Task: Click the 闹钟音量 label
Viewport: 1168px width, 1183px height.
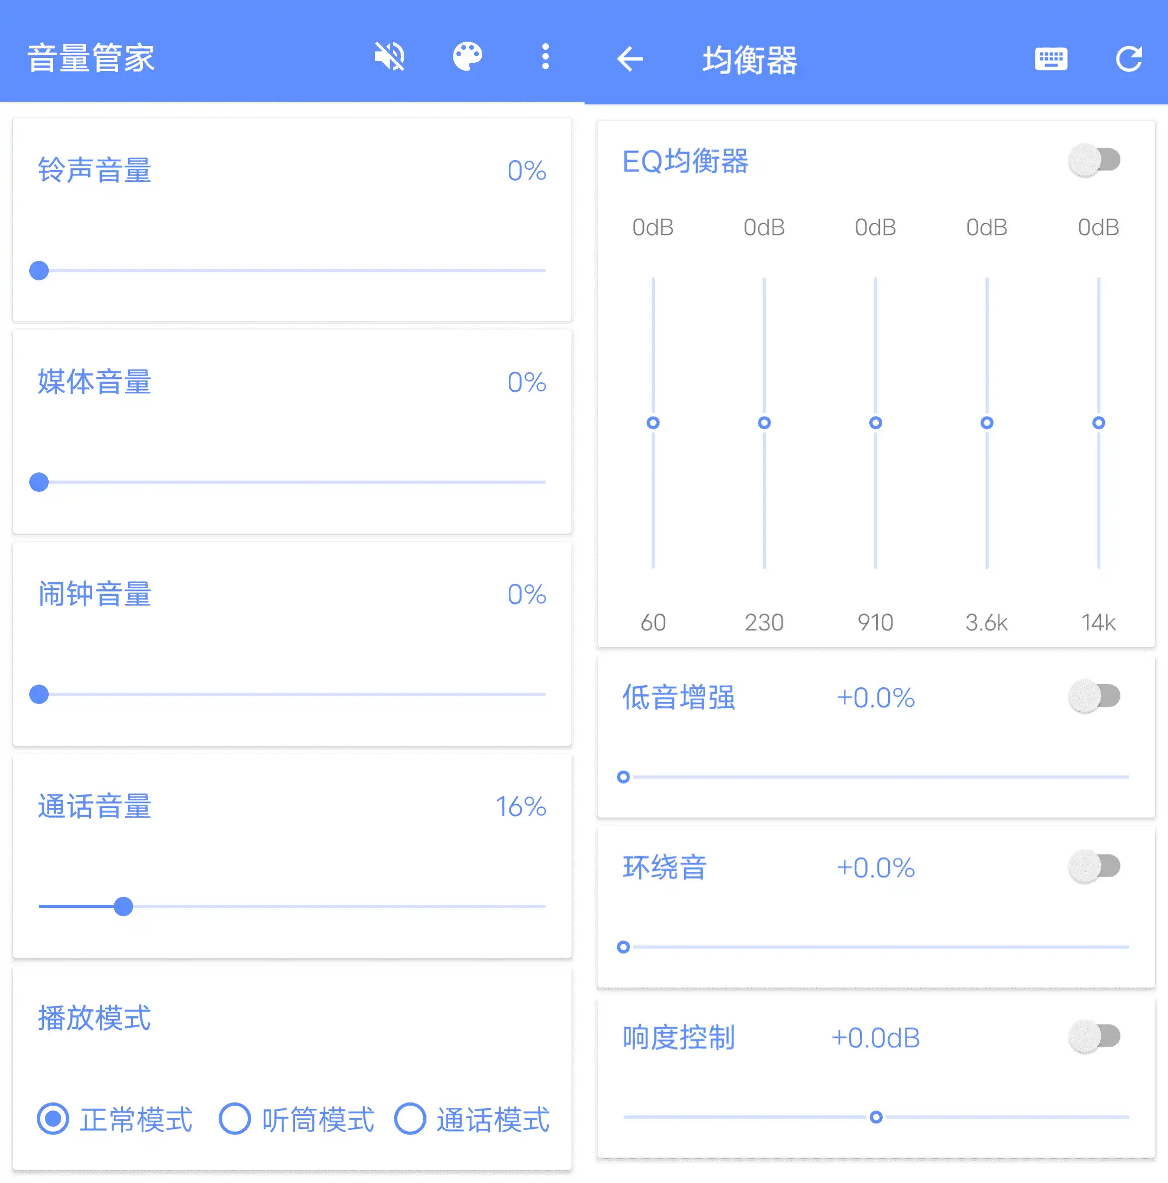Action: coord(94,593)
